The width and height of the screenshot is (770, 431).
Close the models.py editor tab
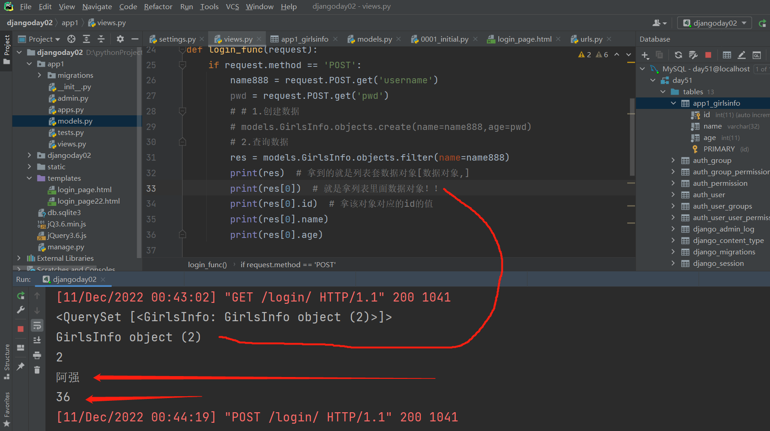pos(398,39)
